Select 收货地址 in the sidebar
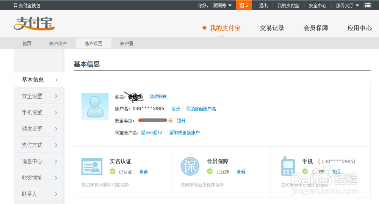The height and width of the screenshot is (204, 379). (x=39, y=178)
